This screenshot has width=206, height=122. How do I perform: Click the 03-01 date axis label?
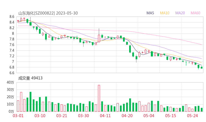click(x=18, y=116)
